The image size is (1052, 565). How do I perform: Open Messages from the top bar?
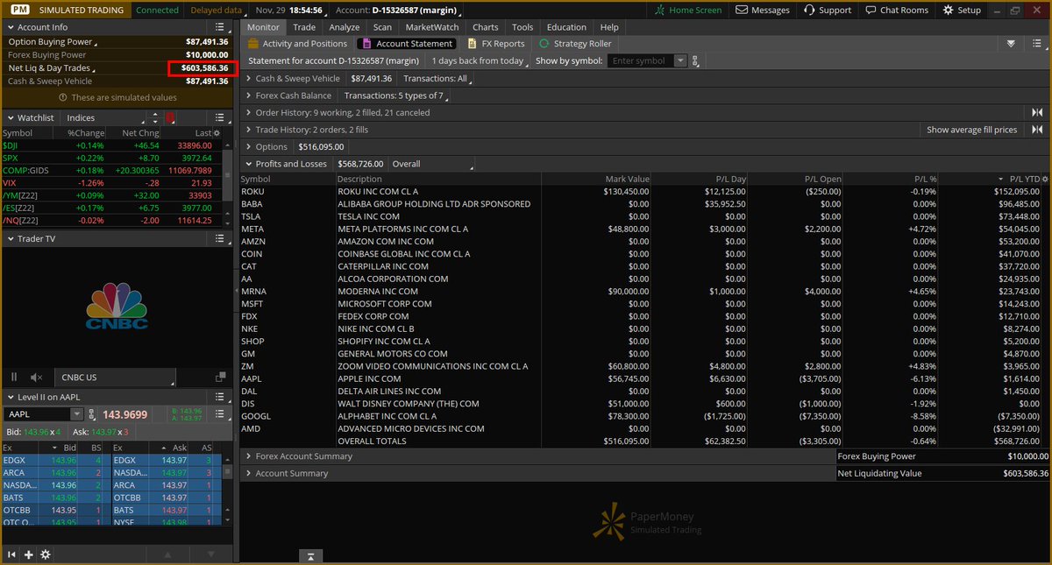tap(763, 10)
